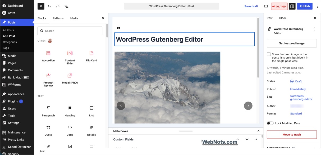Click Set featured image
The width and height of the screenshot is (321, 155).
coord(292,43)
